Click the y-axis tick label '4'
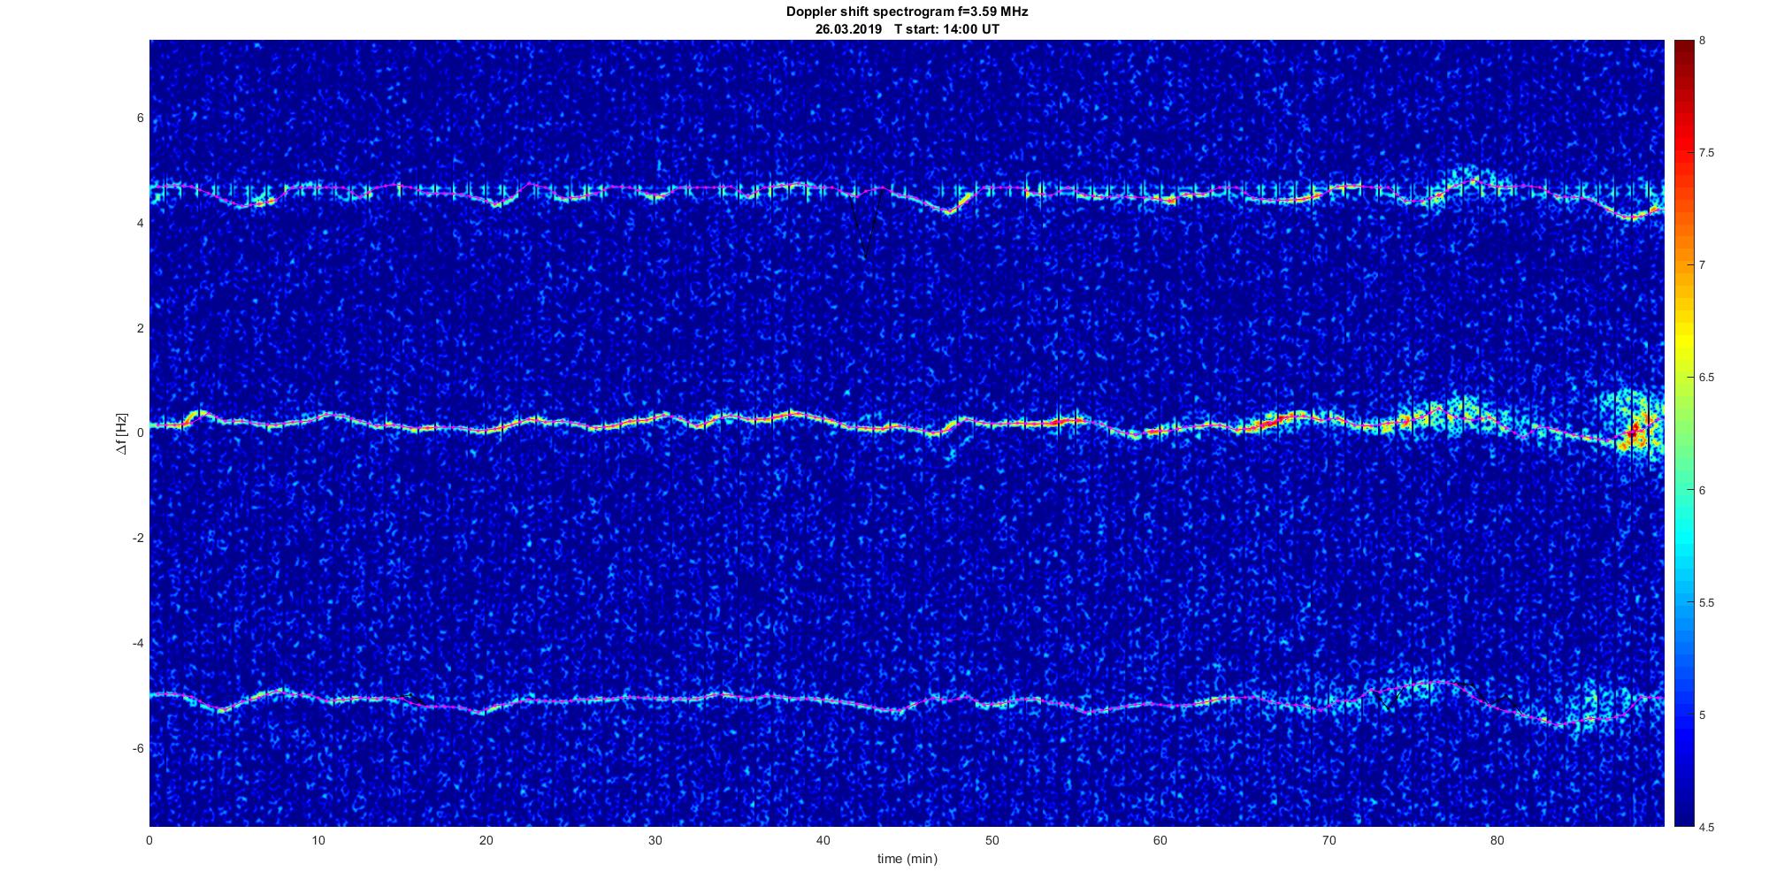 pyautogui.click(x=140, y=224)
